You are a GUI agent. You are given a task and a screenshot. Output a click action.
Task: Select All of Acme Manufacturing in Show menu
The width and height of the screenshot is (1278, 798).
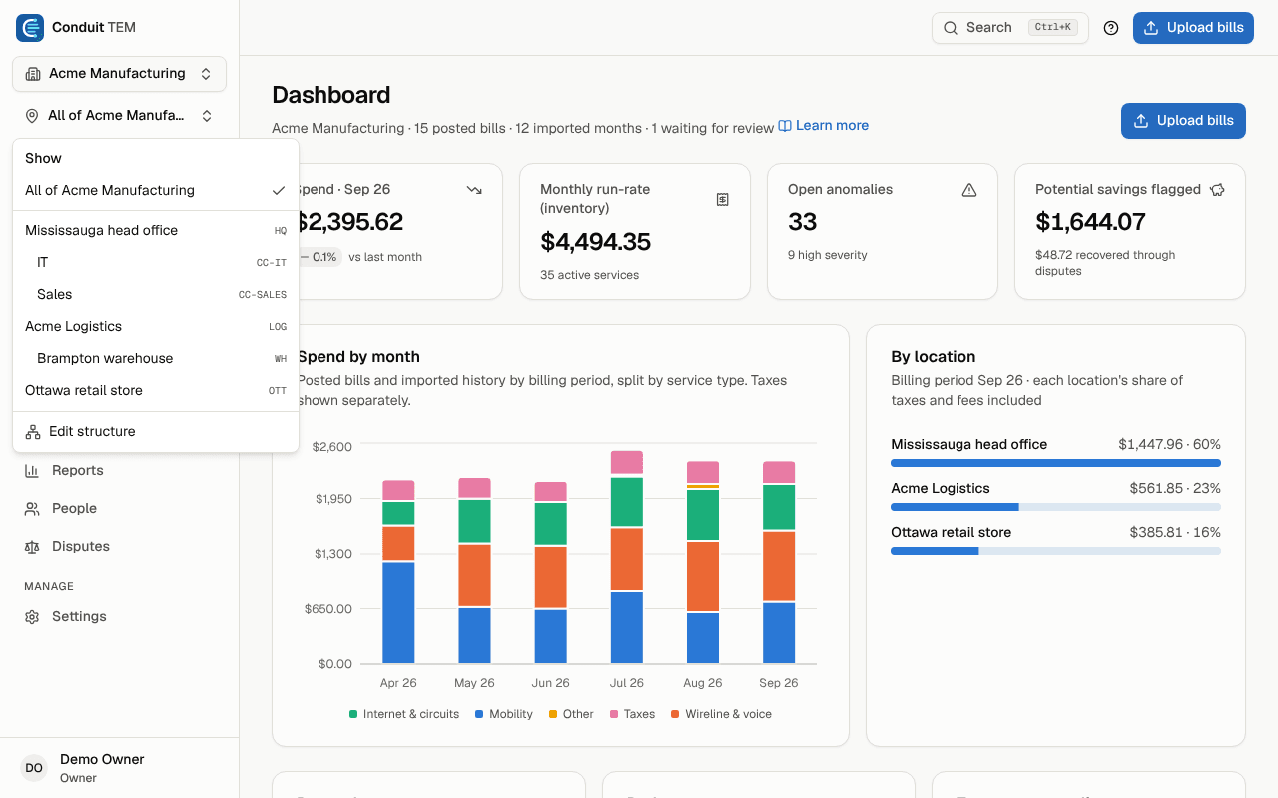156,191
